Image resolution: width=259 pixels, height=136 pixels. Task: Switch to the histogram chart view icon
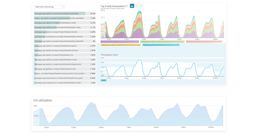pos(137,6)
